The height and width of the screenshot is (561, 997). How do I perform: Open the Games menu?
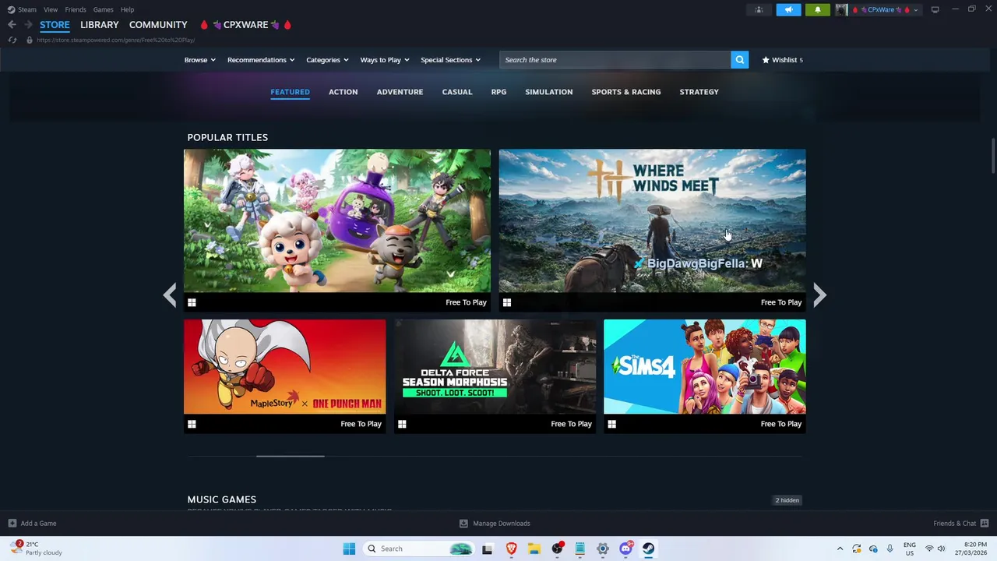pyautogui.click(x=103, y=9)
